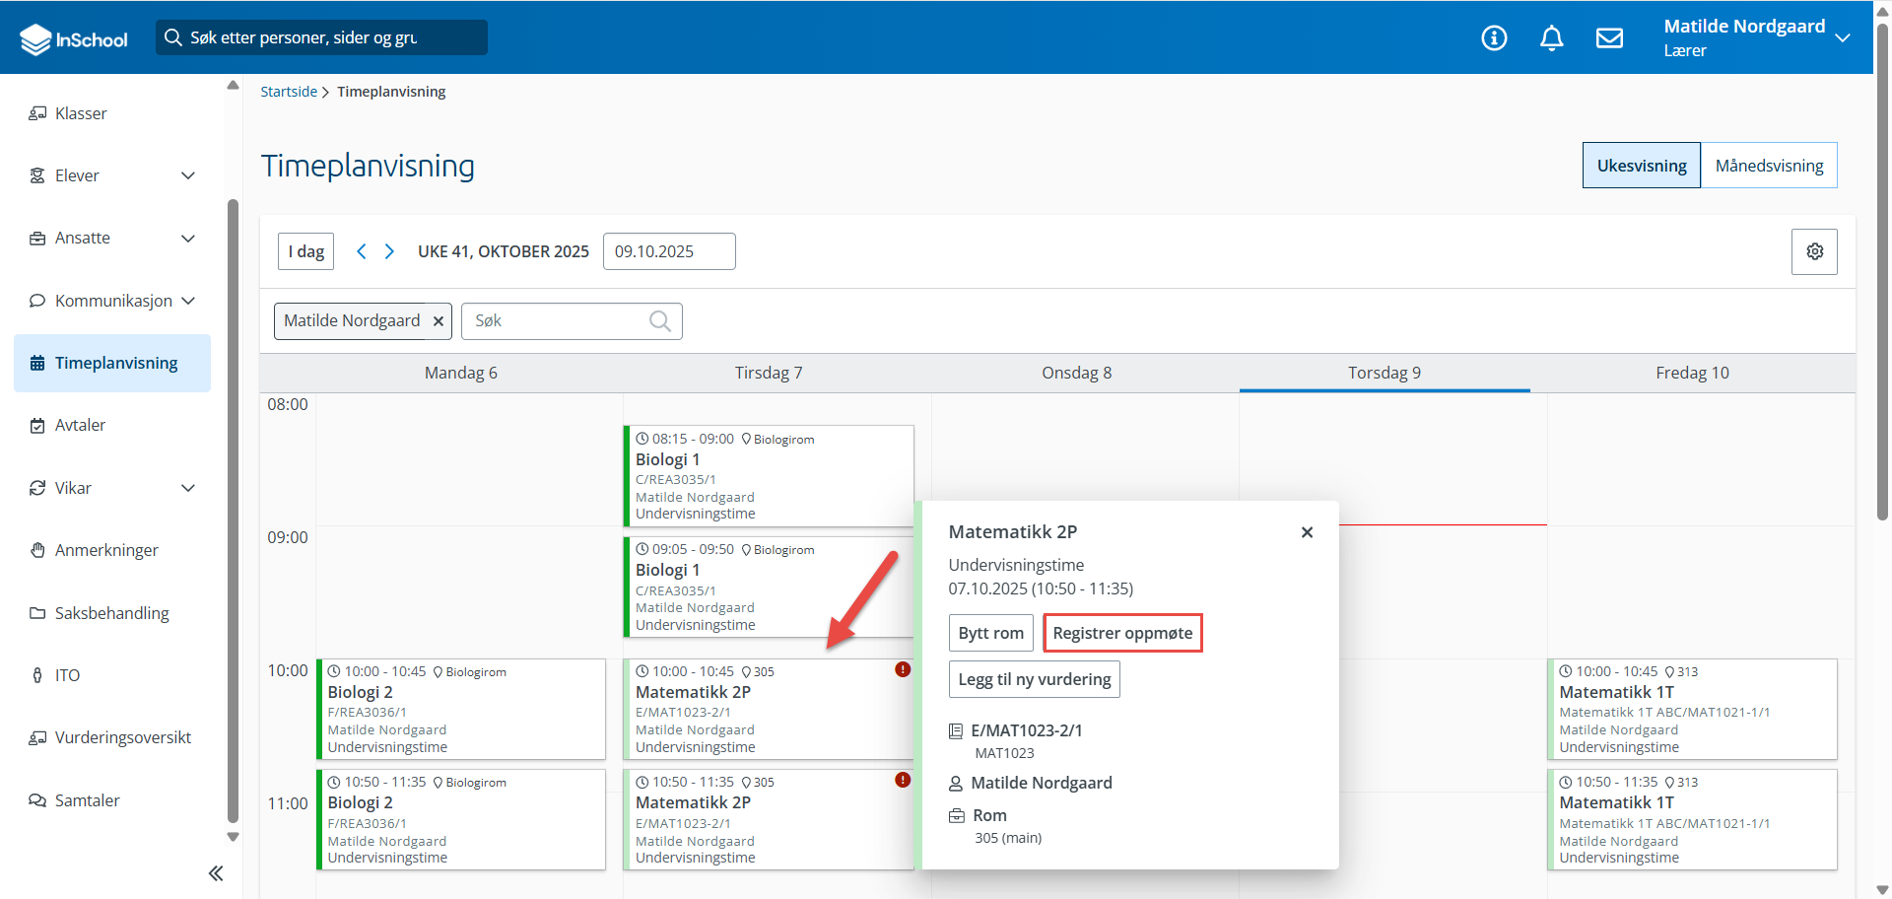Image resolution: width=1892 pixels, height=899 pixels.
Task: Click 'Legg til ny vurdering' button
Action: (1034, 679)
